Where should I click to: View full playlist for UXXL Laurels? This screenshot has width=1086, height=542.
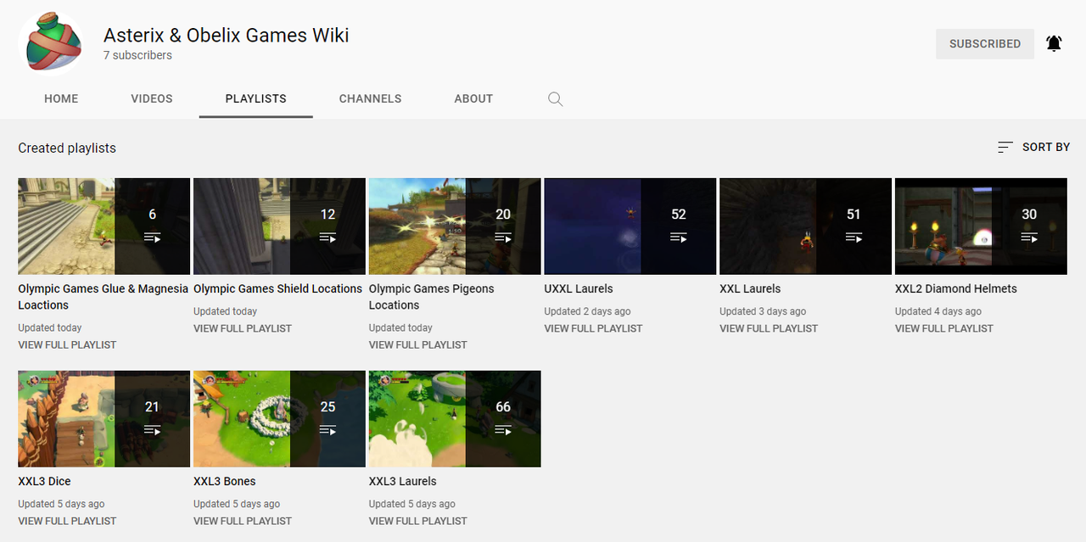(593, 328)
